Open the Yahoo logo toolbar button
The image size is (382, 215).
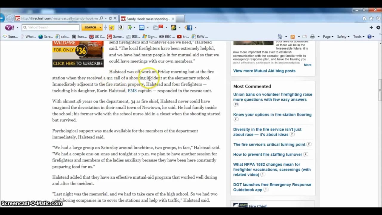pyautogui.click(x=10, y=27)
